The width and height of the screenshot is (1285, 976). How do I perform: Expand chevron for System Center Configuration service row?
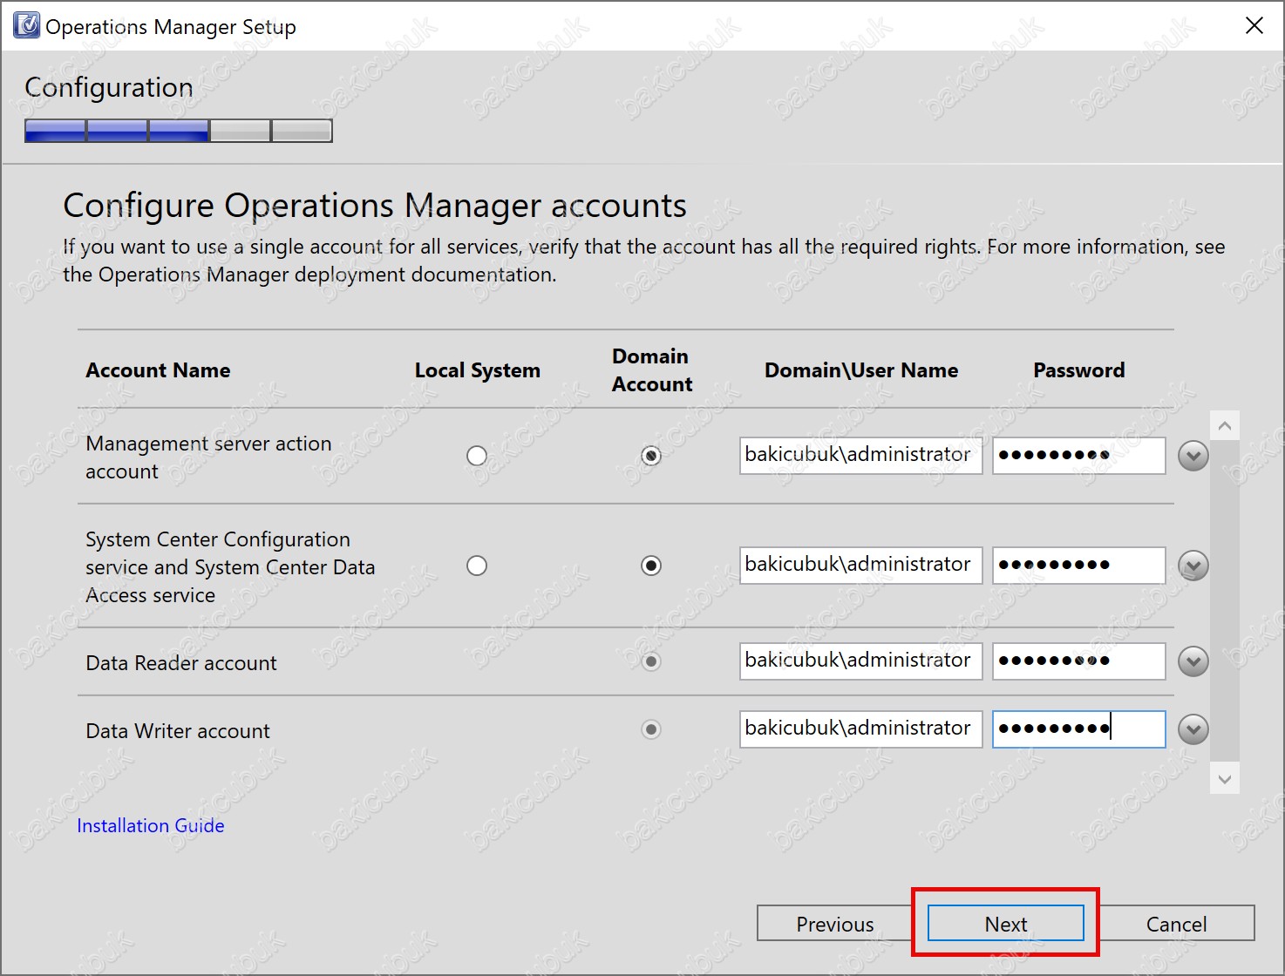tap(1193, 566)
